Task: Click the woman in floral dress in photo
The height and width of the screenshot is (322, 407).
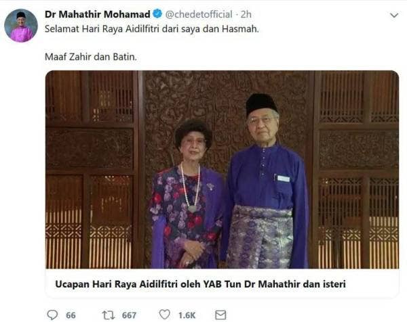Action: (187, 194)
